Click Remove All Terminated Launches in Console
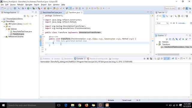 [151, 59]
